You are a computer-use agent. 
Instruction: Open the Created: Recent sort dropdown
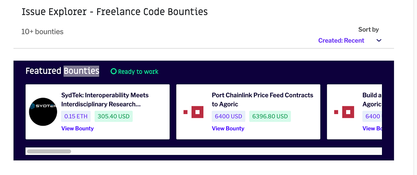point(341,41)
